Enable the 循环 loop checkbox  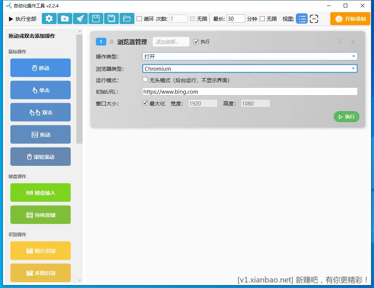[138, 18]
